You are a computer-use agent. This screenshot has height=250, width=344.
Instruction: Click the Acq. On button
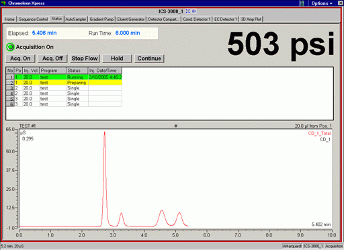click(x=20, y=58)
